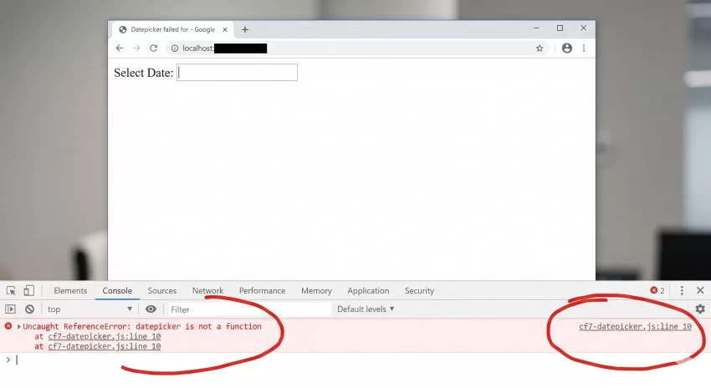
Task: Open the Chrome profile avatar menu
Action: coord(567,48)
